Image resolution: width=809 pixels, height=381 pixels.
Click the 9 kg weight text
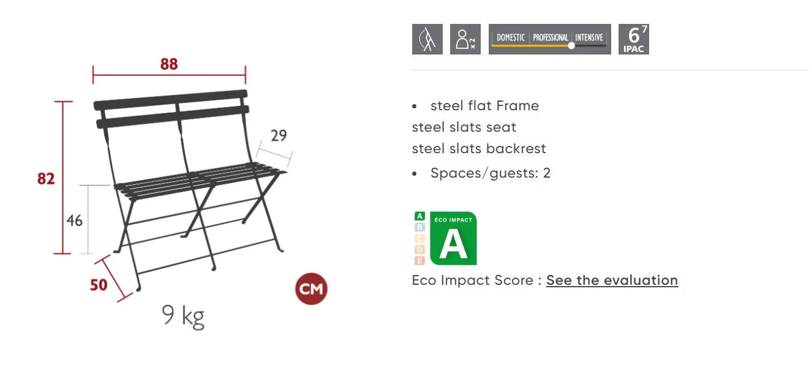(x=183, y=316)
